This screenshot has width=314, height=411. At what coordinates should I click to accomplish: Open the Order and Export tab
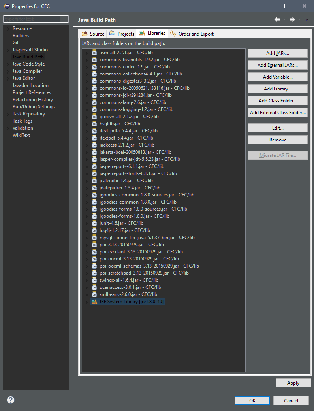tap(192, 34)
